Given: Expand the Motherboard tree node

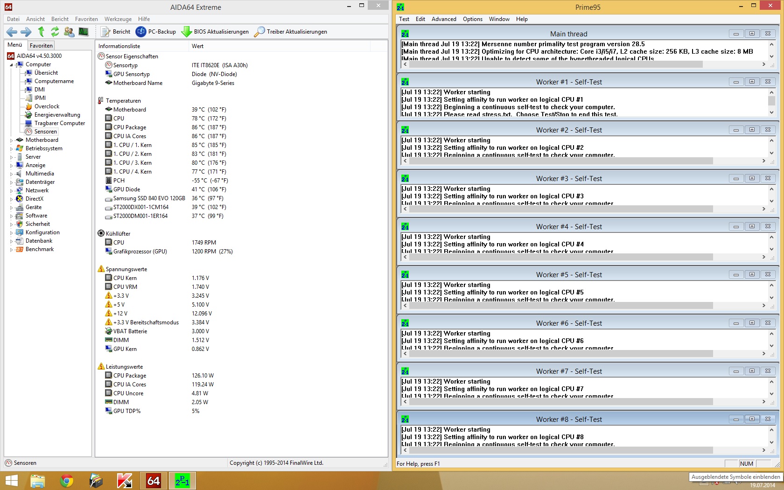Looking at the screenshot, I should [x=11, y=140].
